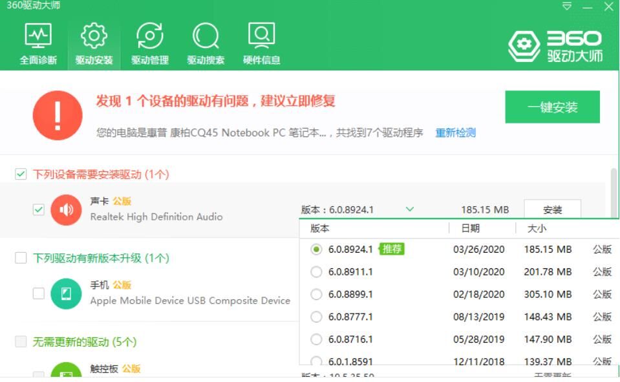Click the 重新检测 link
This screenshot has width=620, height=382.
coord(455,133)
